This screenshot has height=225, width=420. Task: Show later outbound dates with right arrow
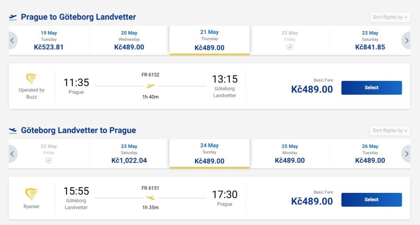click(406, 41)
